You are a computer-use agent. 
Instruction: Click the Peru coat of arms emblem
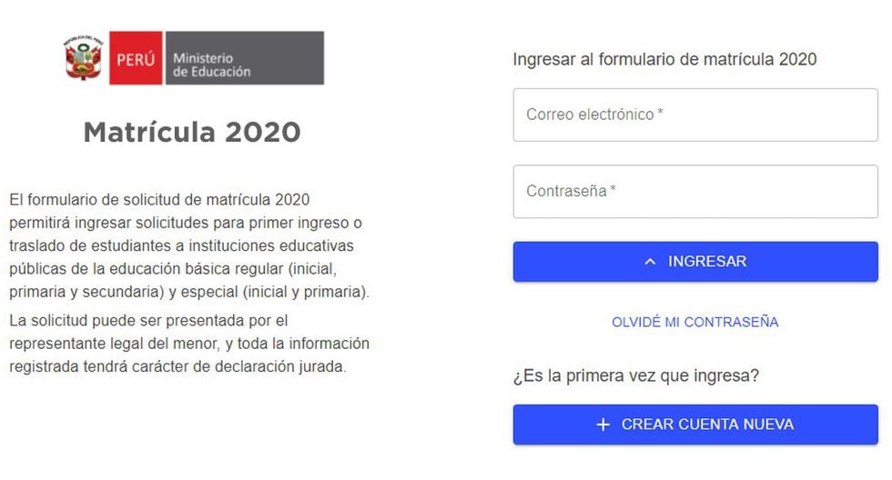84,58
